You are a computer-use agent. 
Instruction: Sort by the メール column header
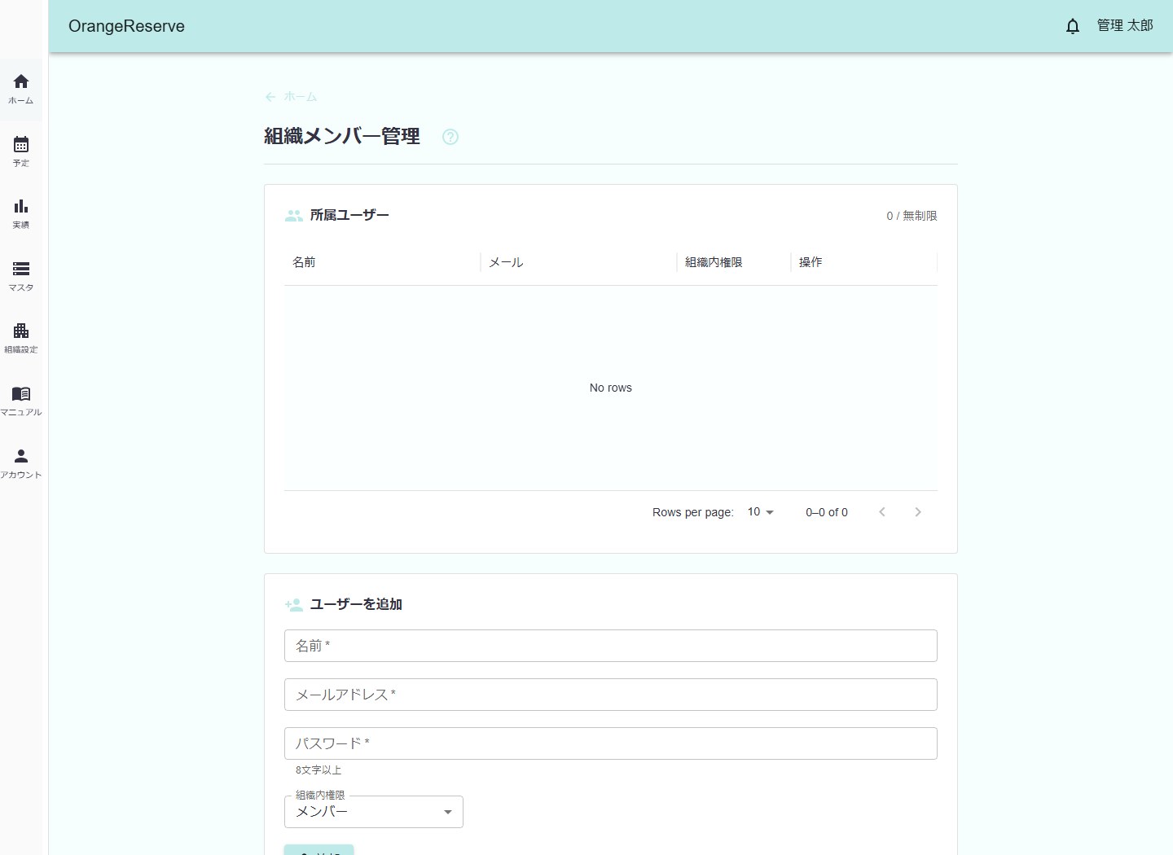(578, 262)
